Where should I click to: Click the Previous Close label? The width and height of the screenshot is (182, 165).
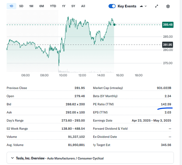pos(17,88)
